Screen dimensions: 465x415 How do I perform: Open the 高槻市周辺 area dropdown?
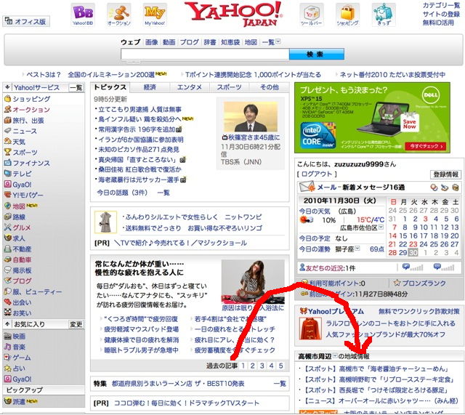coord(335,356)
